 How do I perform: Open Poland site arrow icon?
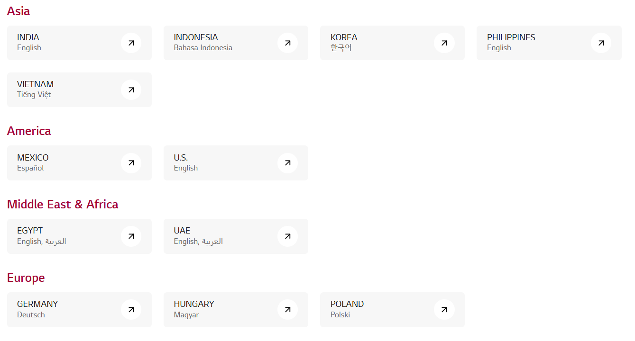[444, 310]
